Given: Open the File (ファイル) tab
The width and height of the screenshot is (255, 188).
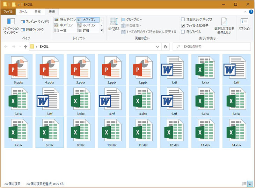Looking at the screenshot, I should click(x=8, y=12).
